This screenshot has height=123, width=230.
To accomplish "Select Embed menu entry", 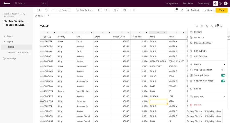I will [208, 89].
